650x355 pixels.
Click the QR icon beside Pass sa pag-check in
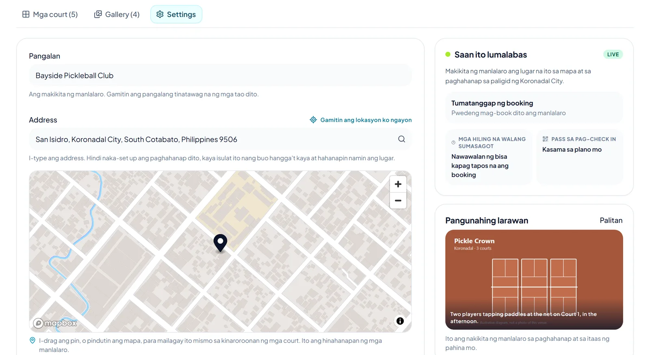click(545, 139)
